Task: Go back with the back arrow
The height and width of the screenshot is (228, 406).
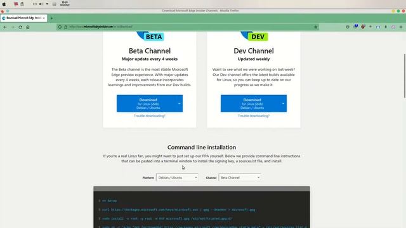Action: (x=5, y=27)
